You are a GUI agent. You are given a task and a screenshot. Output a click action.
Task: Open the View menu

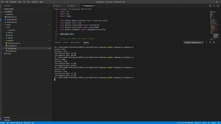[20, 2]
